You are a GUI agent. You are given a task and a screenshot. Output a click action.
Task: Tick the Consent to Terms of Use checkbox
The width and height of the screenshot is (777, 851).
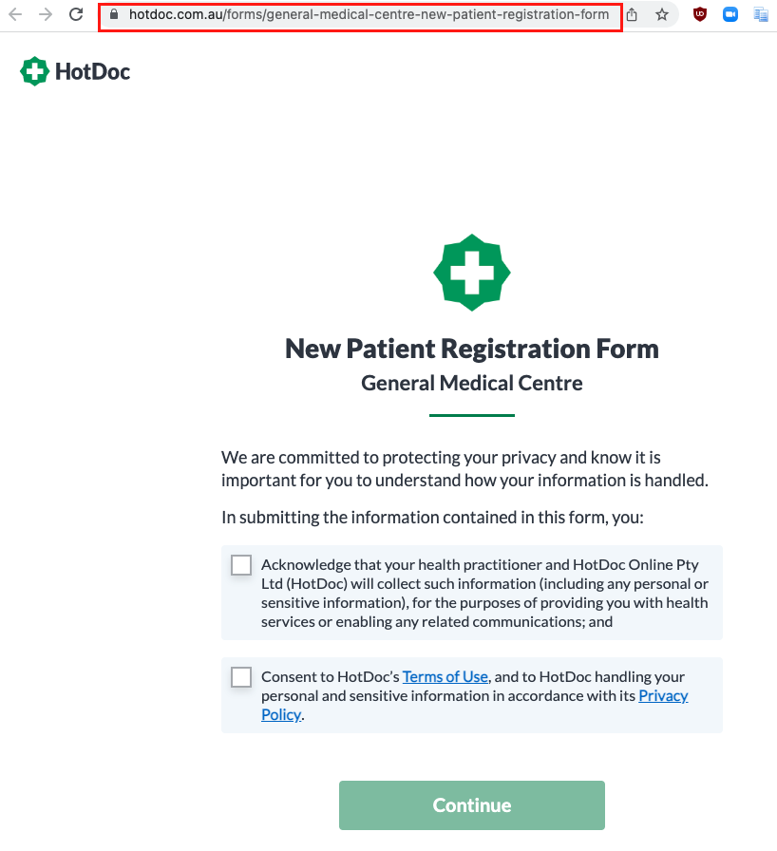tap(241, 677)
